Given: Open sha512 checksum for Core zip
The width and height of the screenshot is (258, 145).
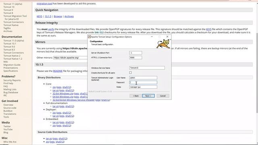Looking at the screenshot, I should 67,87.
